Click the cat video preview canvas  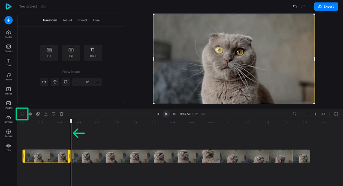point(234,59)
